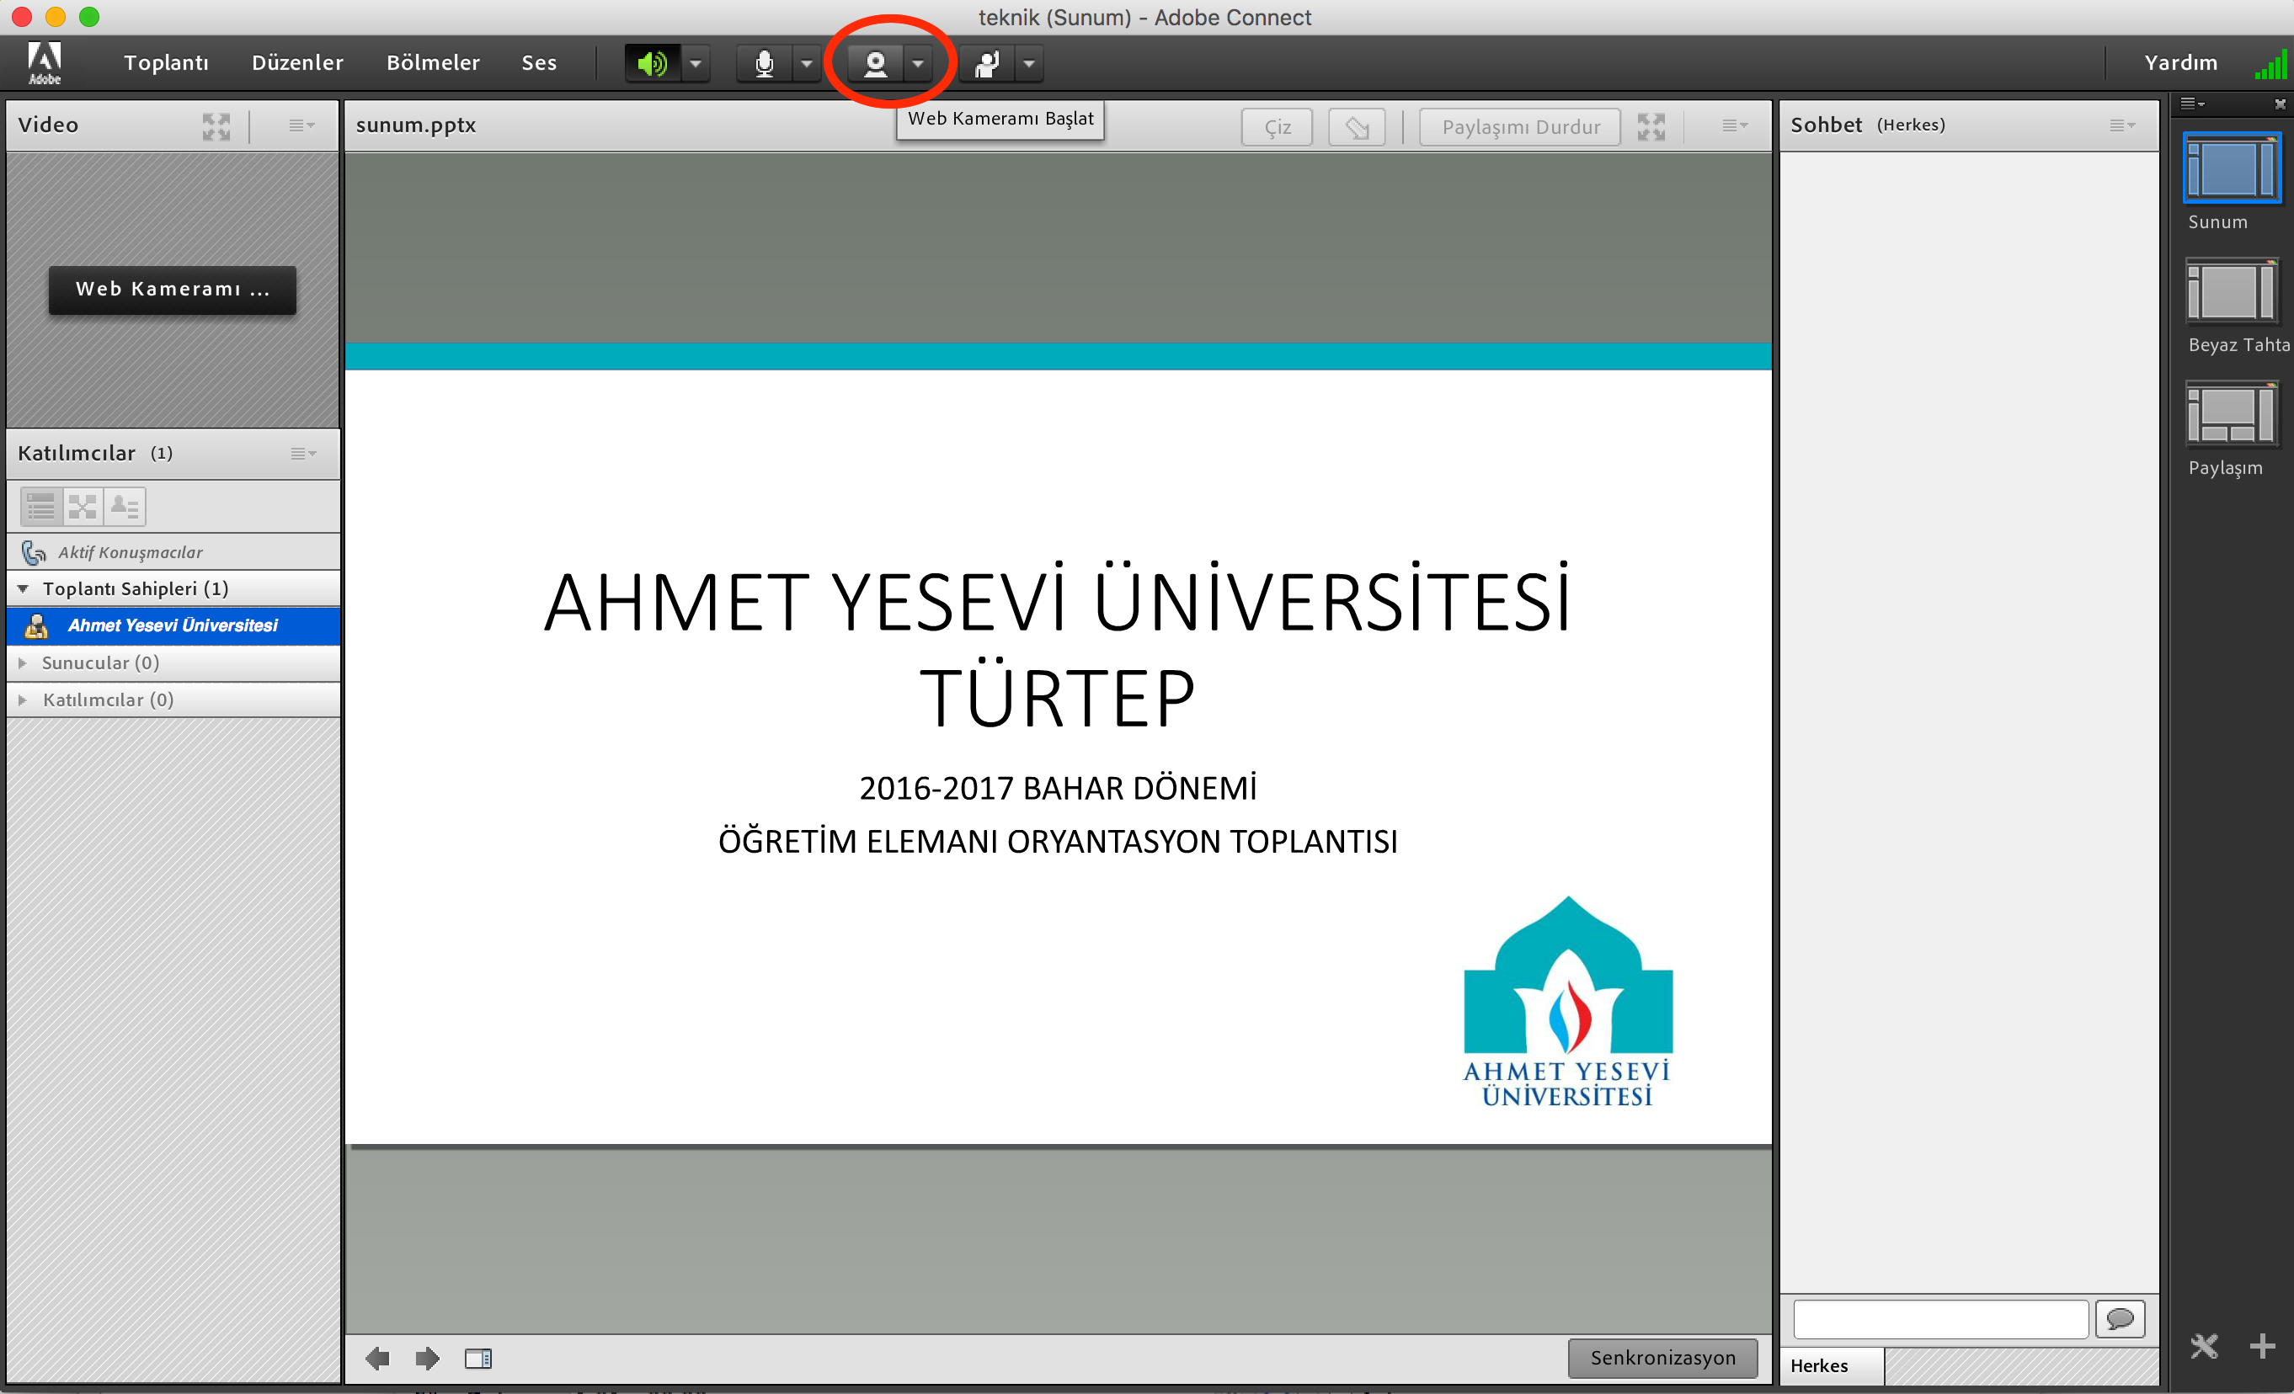2294x1394 pixels.
Task: Switch to attendee status view
Action: coord(125,506)
